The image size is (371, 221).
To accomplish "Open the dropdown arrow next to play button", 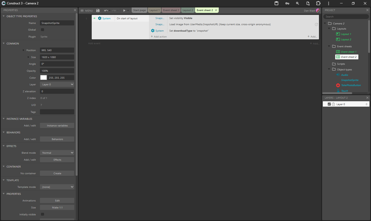I will (128, 11).
